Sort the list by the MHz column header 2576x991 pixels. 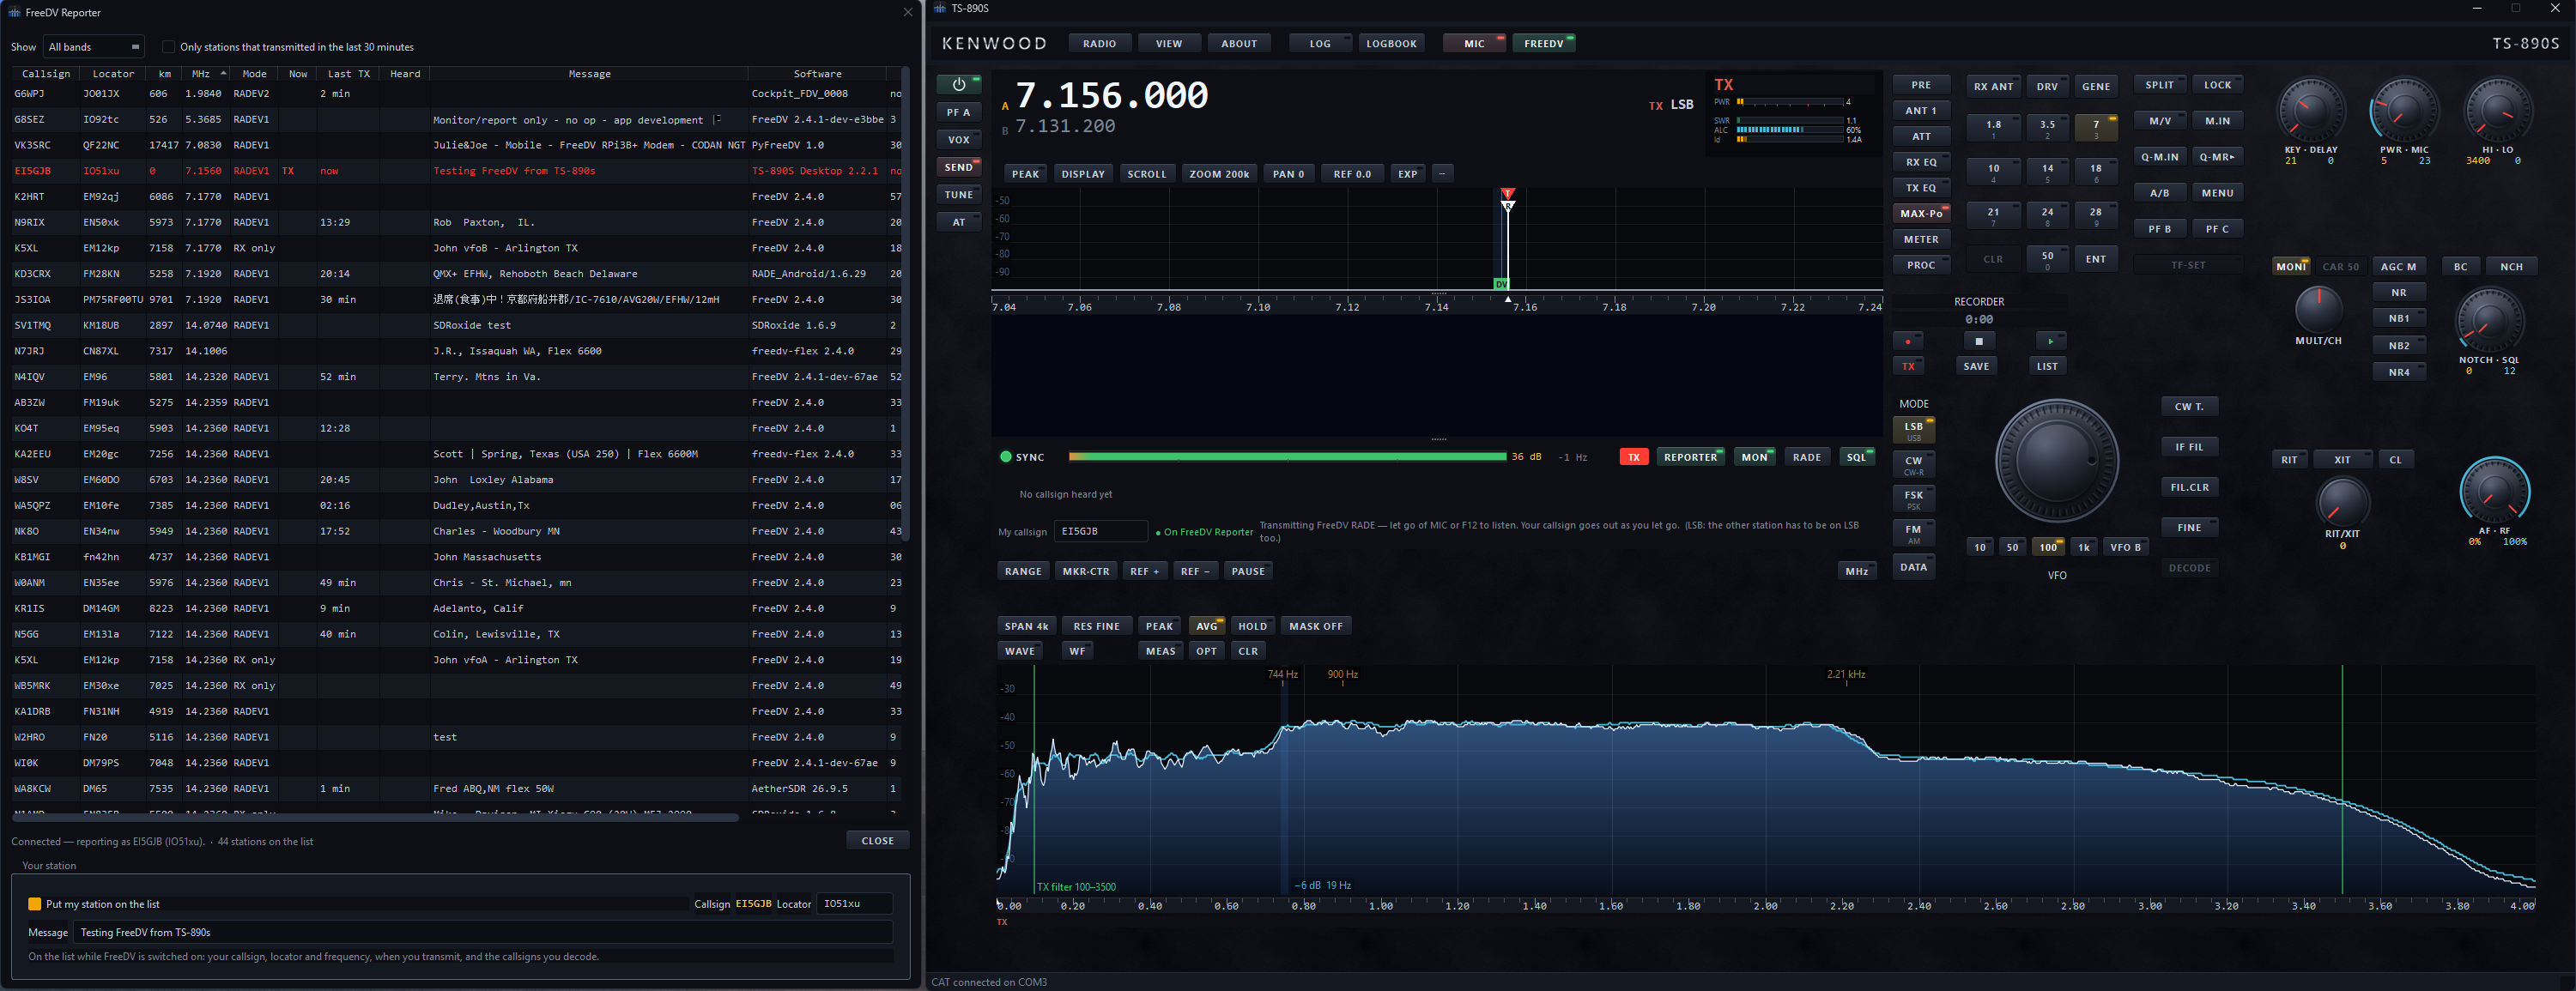(x=206, y=74)
